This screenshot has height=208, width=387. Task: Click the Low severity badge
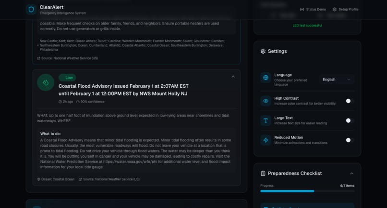point(67,78)
